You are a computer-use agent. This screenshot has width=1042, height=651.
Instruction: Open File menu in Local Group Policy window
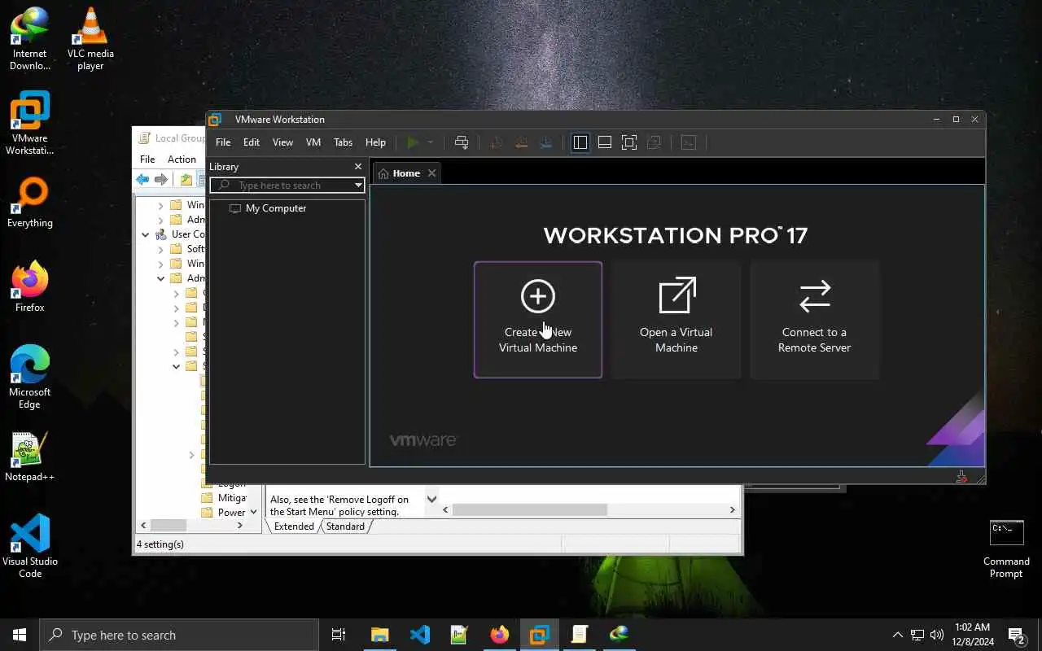147,159
